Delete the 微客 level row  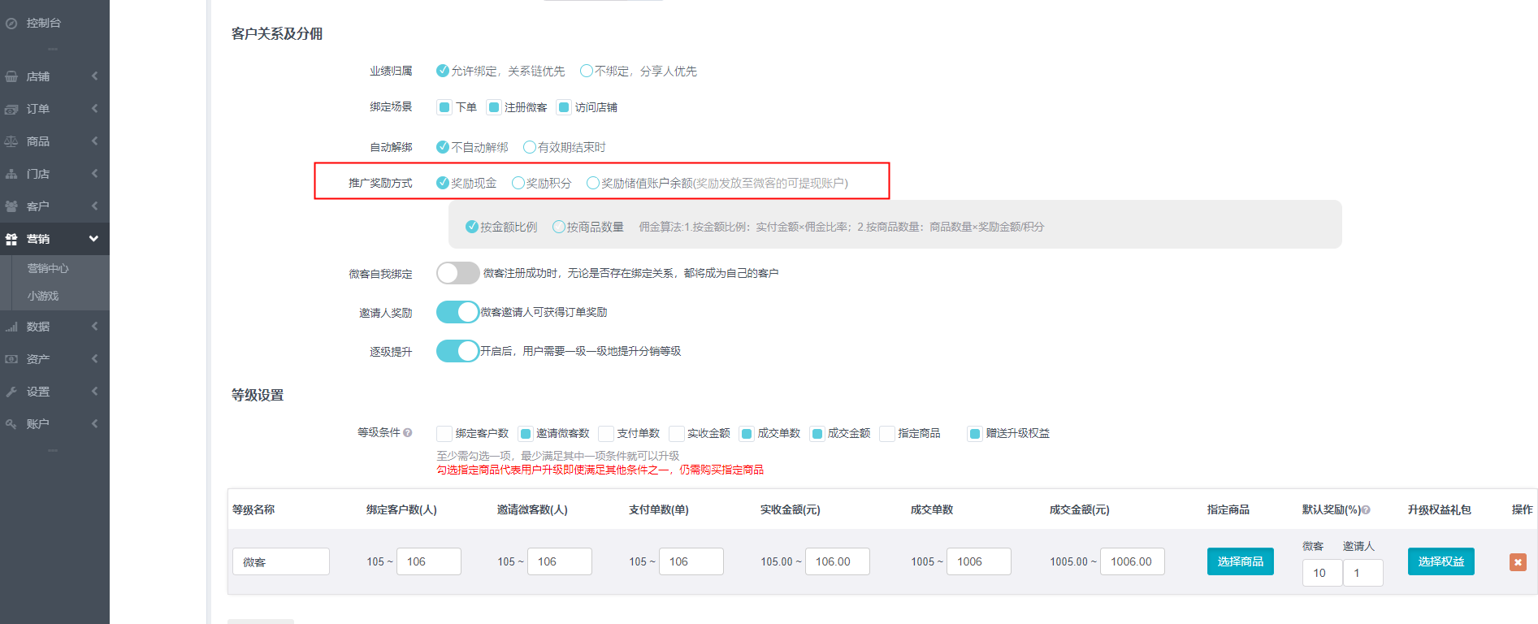[1518, 561]
